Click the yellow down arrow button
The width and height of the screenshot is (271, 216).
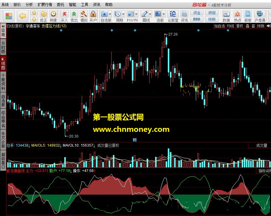tap(34, 19)
